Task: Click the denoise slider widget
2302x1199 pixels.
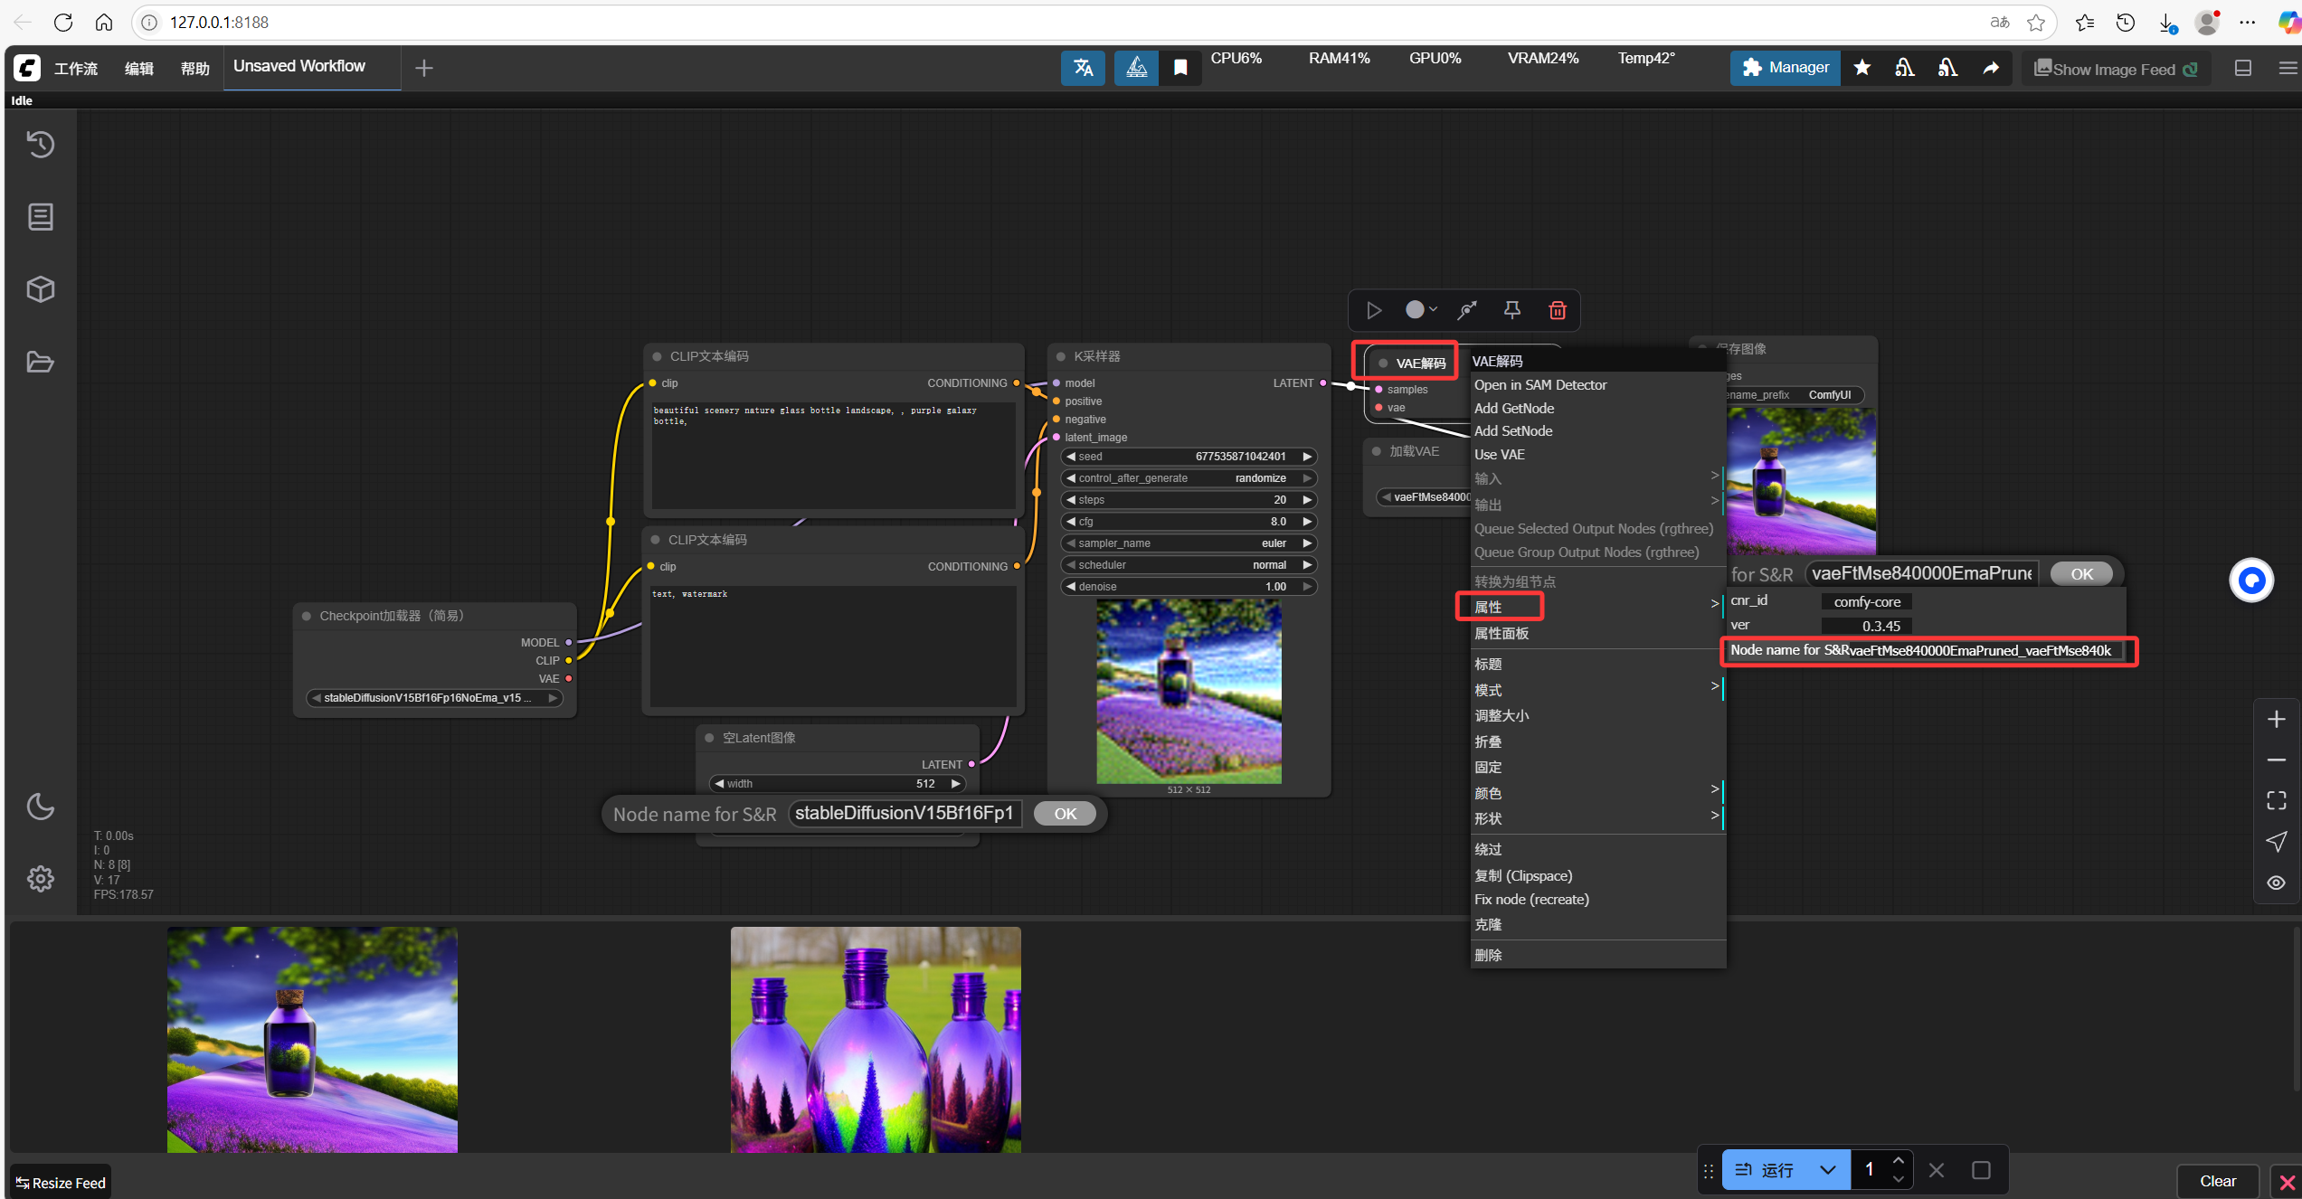Action: coord(1188,587)
